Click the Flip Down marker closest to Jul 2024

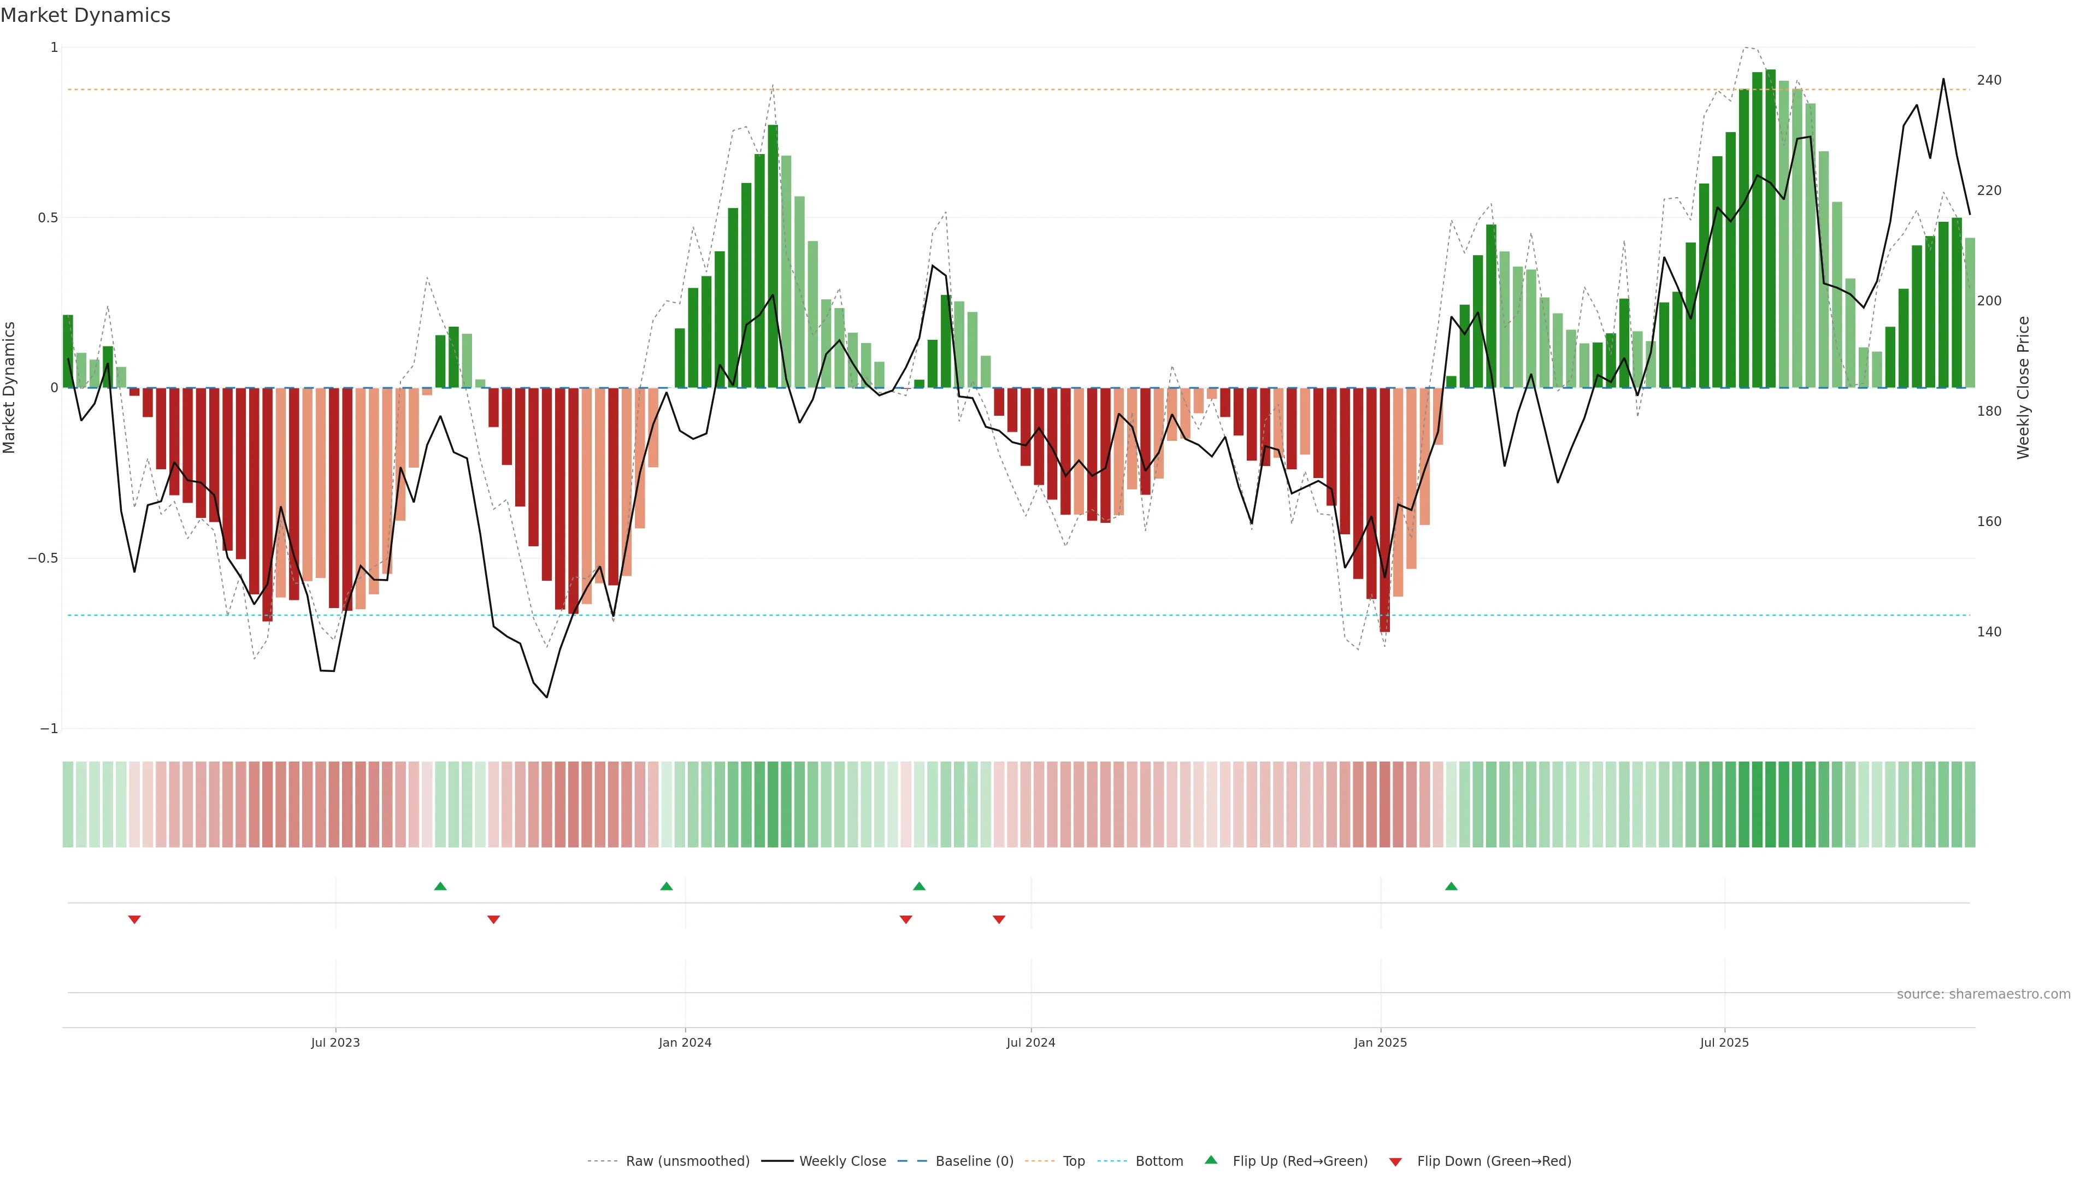coord(999,919)
